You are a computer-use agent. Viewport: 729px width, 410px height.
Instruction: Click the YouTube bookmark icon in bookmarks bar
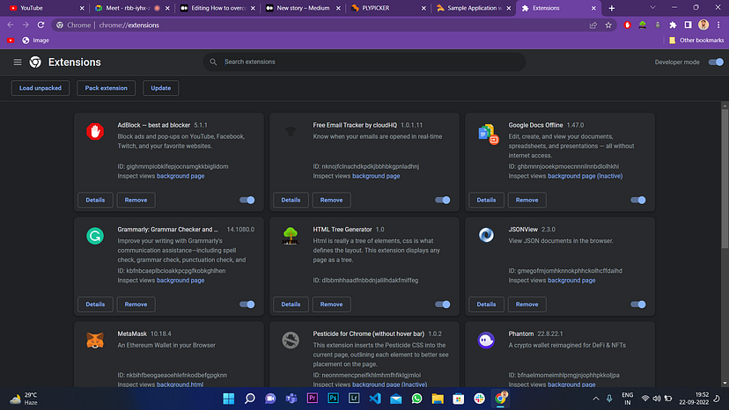pos(11,40)
